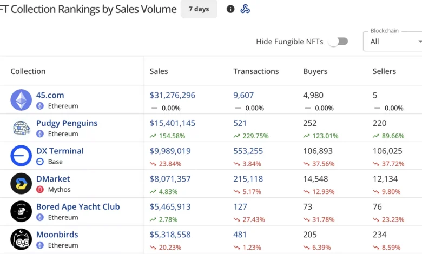Sort by Sellers column header

coord(384,71)
